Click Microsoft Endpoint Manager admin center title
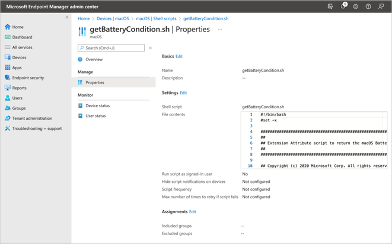The image size is (392, 244). 52,7
